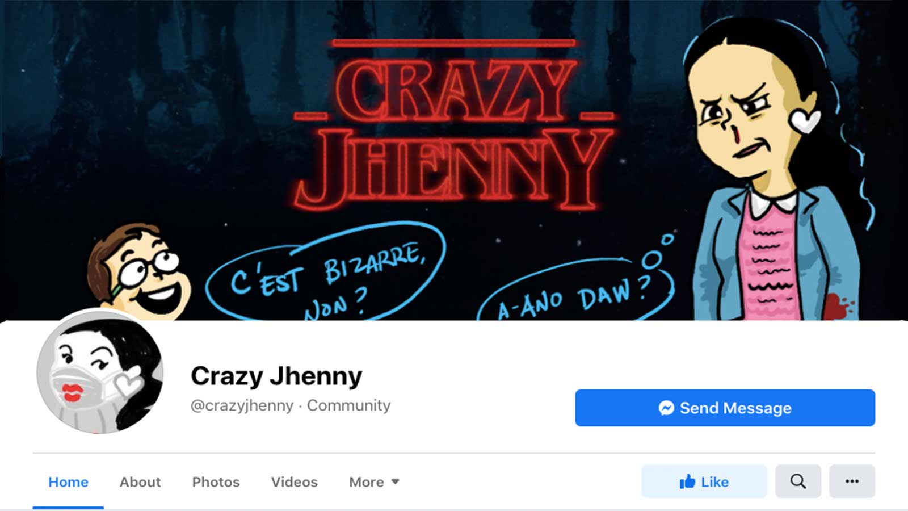This screenshot has width=908, height=511.
Task: Open the Crazy Jhenny profile picture
Action: tap(100, 371)
